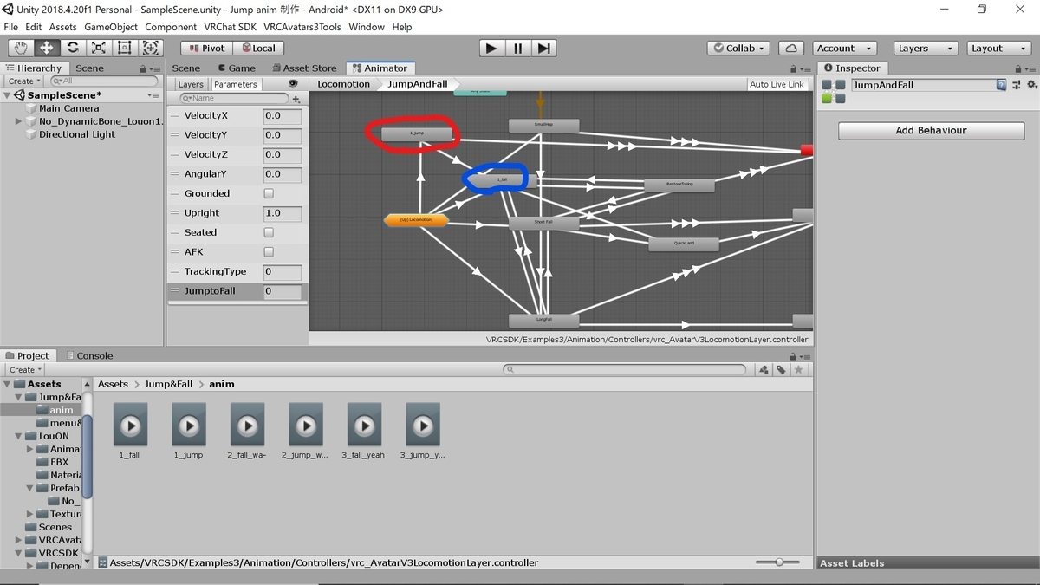Screen dimensions: 1040x585
Task: Open the Project search-by-type filter
Action: [764, 370]
